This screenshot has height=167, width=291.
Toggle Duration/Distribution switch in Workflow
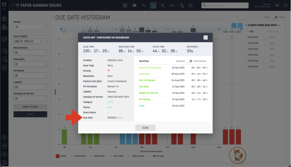(189, 61)
